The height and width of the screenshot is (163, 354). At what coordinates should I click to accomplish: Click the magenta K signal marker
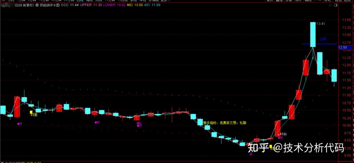pos(139,123)
